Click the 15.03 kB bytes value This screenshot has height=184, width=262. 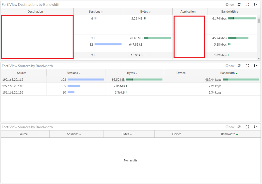point(137,55)
